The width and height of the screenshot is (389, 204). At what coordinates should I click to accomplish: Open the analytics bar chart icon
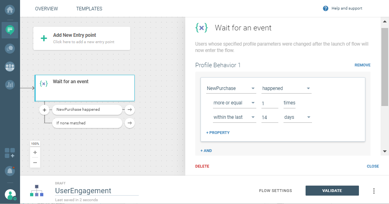pos(10,84)
